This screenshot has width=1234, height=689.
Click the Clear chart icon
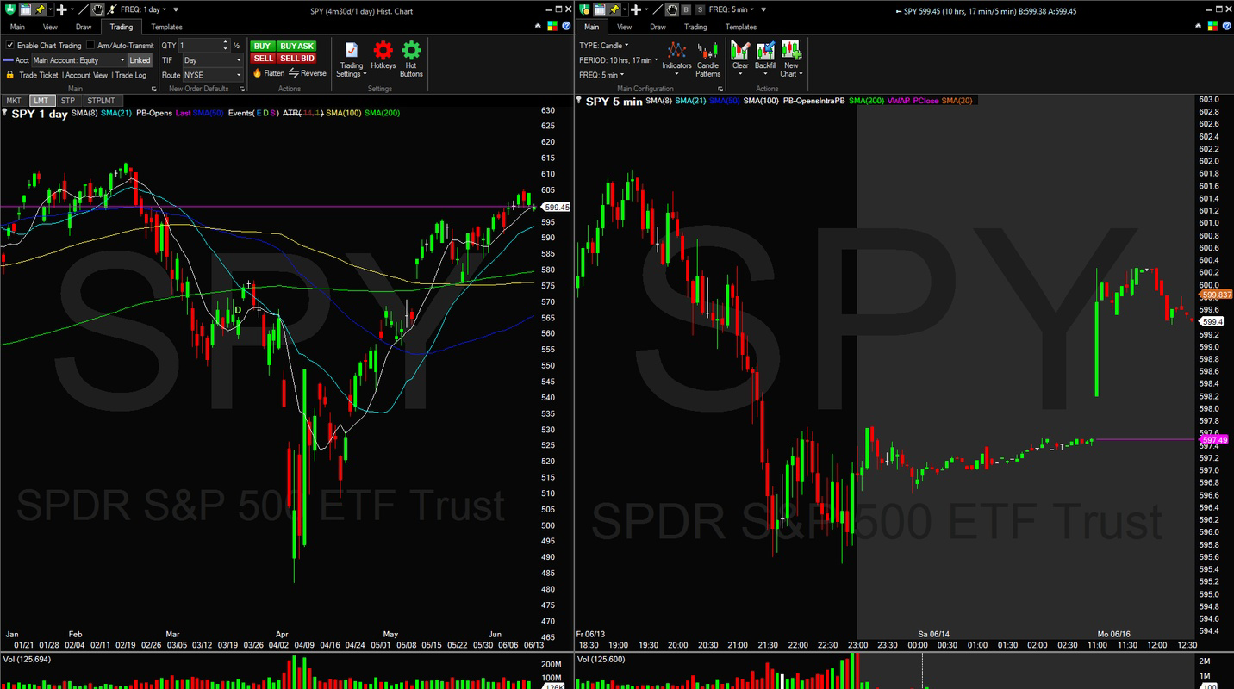click(x=740, y=50)
